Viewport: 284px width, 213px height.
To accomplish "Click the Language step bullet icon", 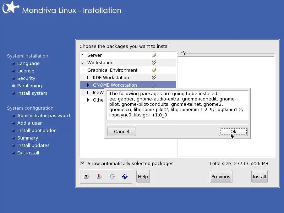I will point(13,64).
